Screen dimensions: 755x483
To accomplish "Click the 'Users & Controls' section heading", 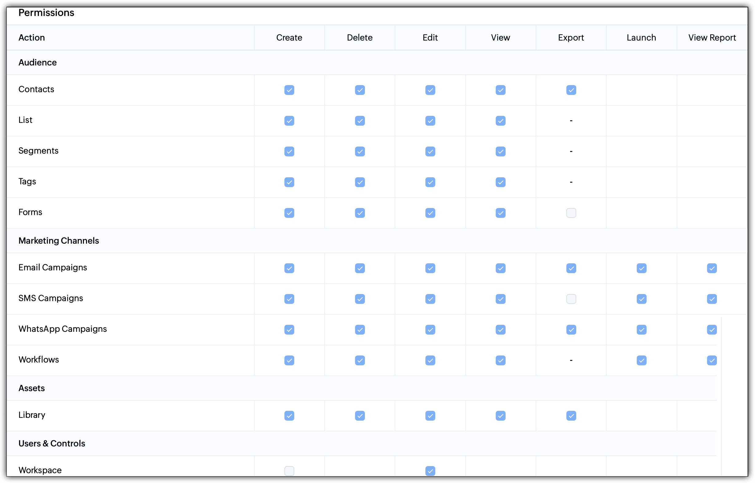I will pyautogui.click(x=52, y=443).
